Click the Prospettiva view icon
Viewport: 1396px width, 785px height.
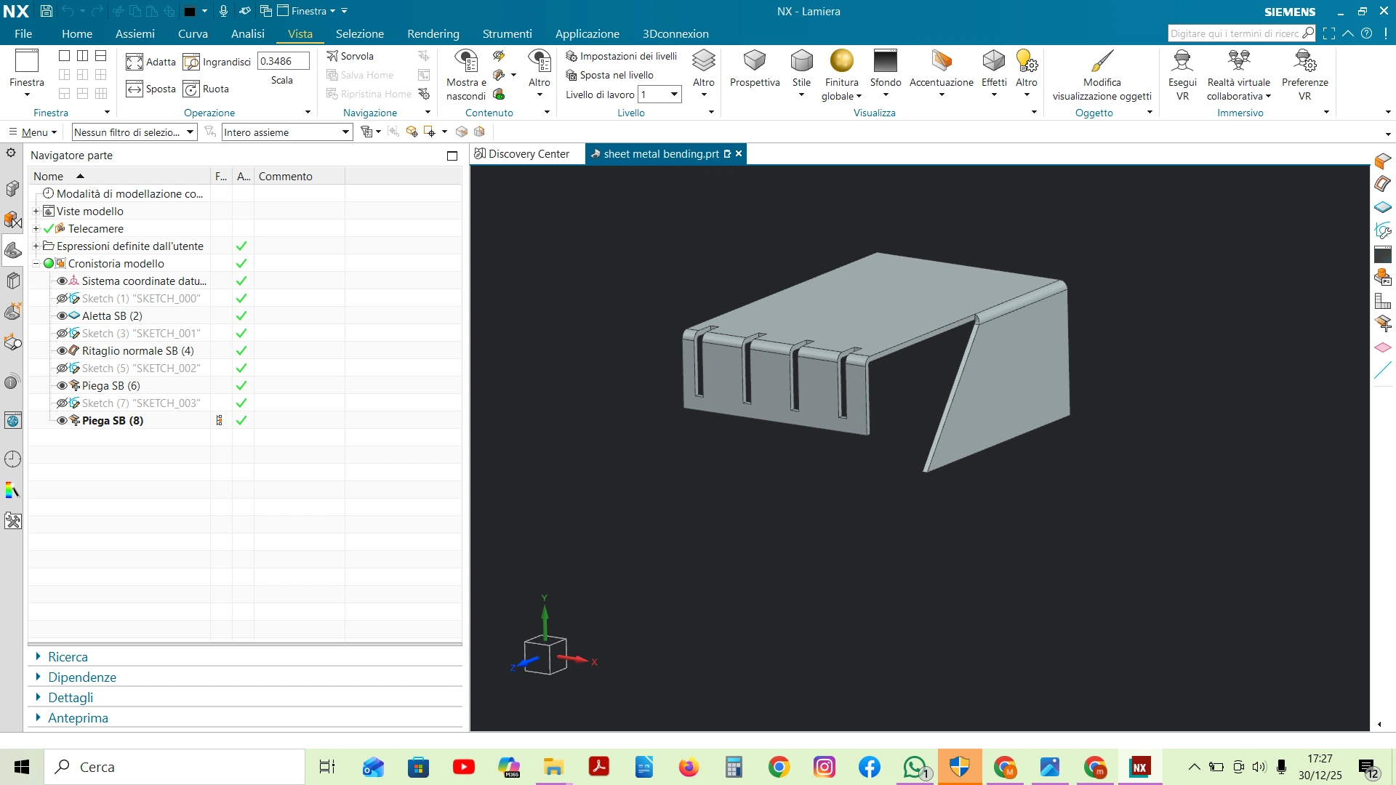tap(754, 61)
